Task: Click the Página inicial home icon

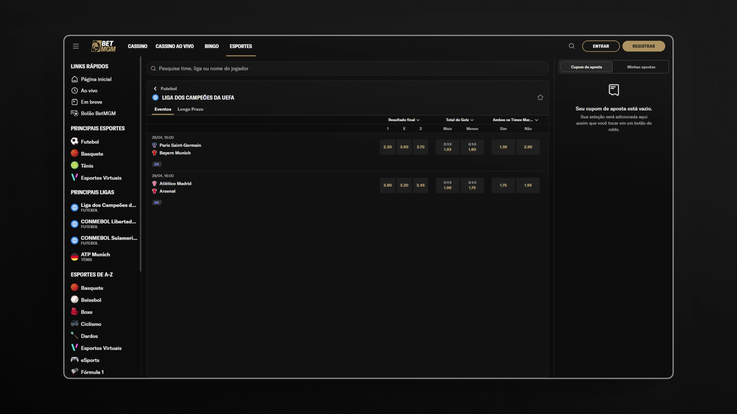Action: point(74,79)
